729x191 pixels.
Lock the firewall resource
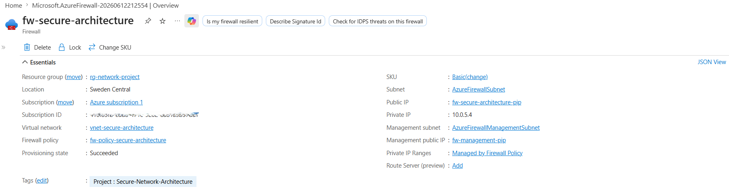coord(70,48)
